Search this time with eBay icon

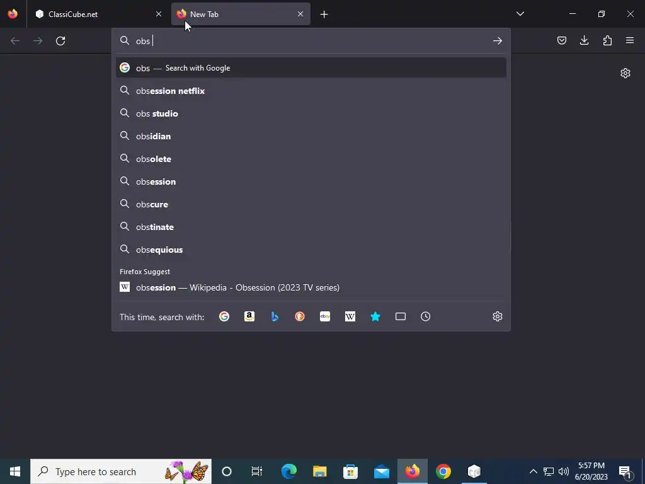[325, 316]
